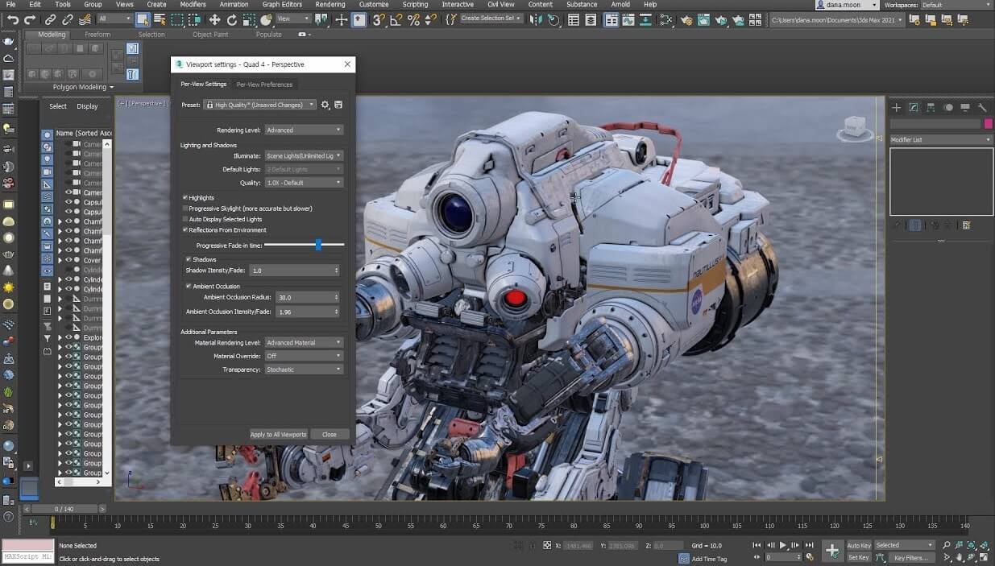Uncheck the Shadows checkbox

[x=189, y=259]
